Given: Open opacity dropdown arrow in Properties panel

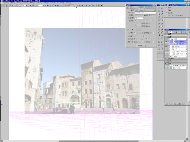Looking at the screenshot, I should [x=144, y=18].
